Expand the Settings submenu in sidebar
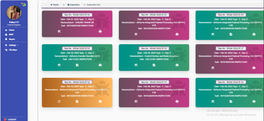The height and width of the screenshot is (121, 264). pos(12,45)
